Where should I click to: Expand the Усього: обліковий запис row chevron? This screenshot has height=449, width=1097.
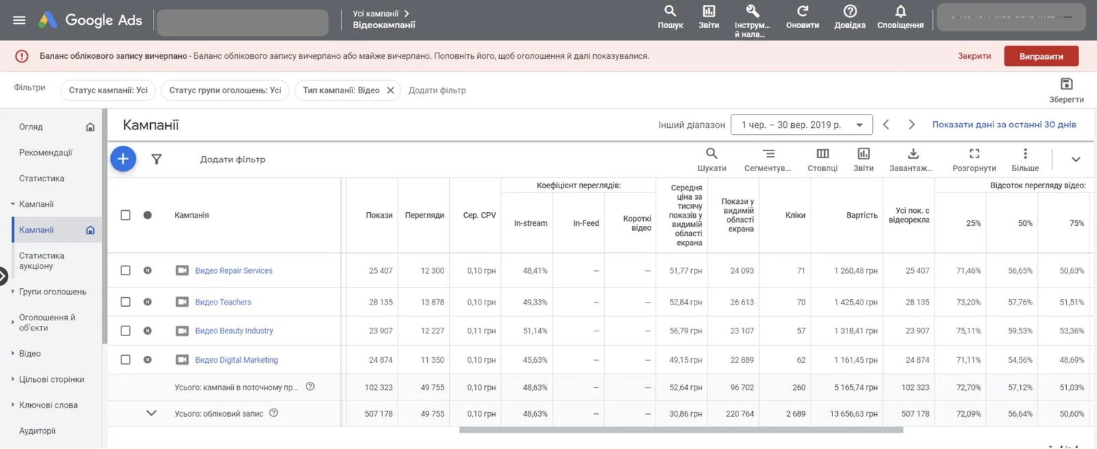point(152,413)
